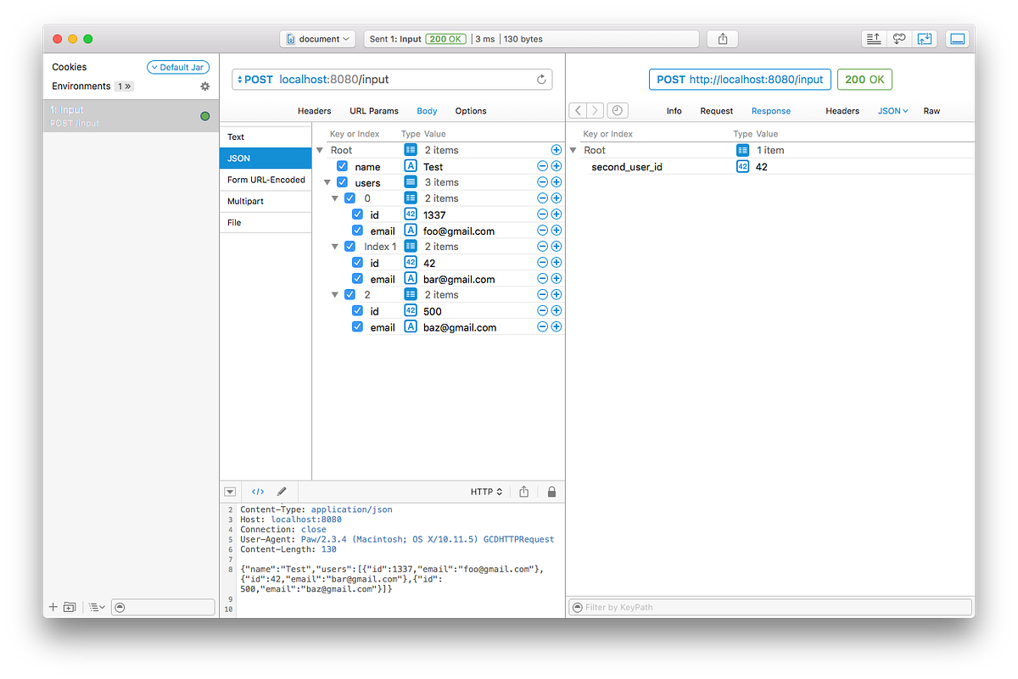Click the string type icon of the name row
1018x679 pixels.
tap(411, 166)
